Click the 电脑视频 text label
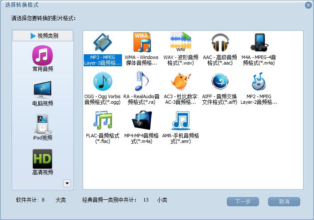 pyautogui.click(x=43, y=104)
